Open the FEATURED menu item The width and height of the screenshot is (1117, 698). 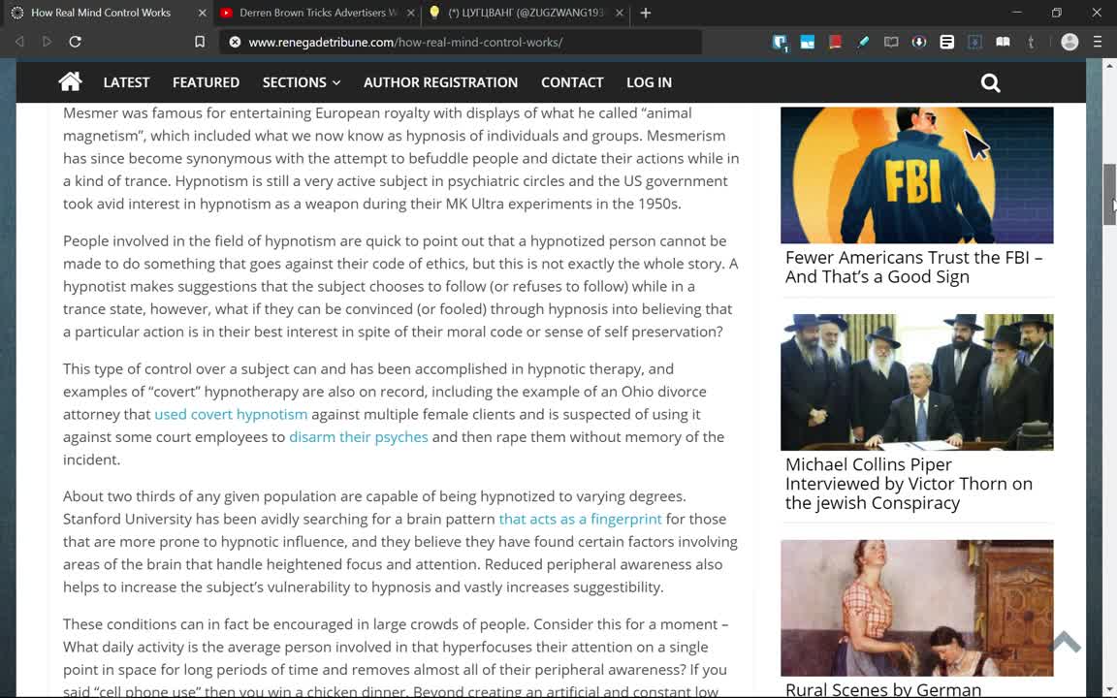pyautogui.click(x=206, y=82)
